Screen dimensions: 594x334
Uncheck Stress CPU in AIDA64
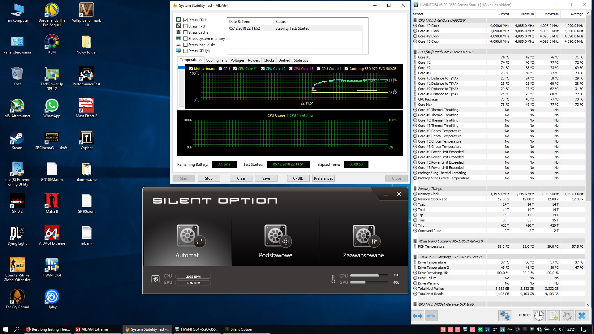click(186, 20)
